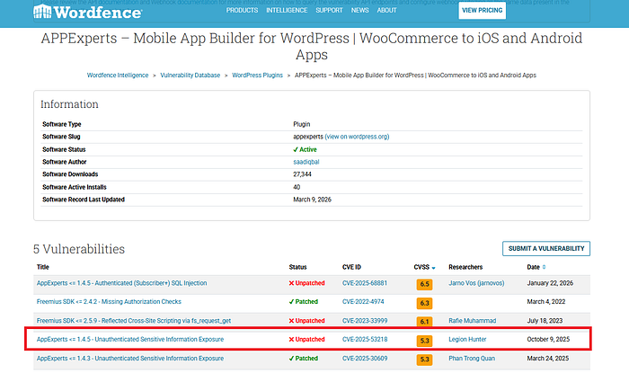Click 5.3 badge in CVE-2025-30609 row
This screenshot has height=391, width=629.
tap(424, 360)
